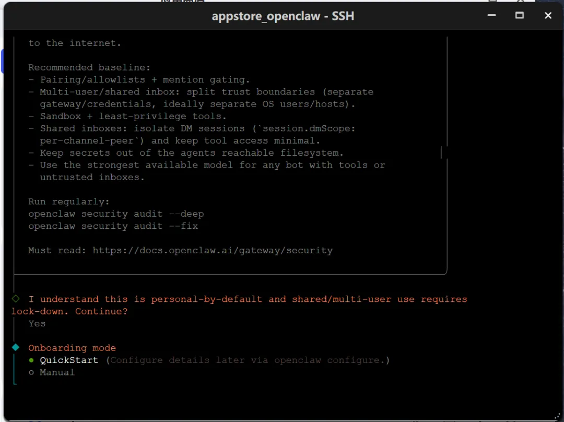Click the 'Pairing/allowlists + mention gating.' line

click(x=139, y=79)
